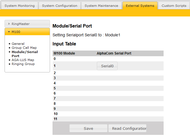Open the AGA-LUS Map page
190x136 pixels.
point(23,60)
